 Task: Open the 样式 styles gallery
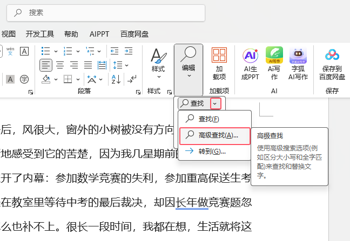tap(158, 64)
